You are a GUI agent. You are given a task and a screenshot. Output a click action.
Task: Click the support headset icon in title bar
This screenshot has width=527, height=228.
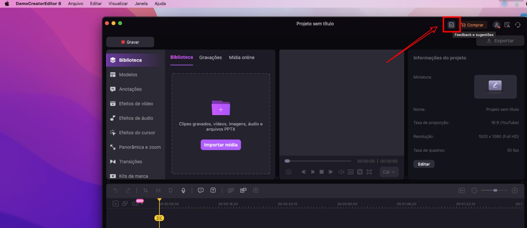pos(518,25)
